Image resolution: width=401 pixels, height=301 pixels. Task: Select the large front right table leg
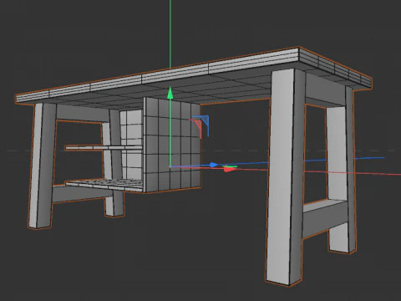click(286, 178)
